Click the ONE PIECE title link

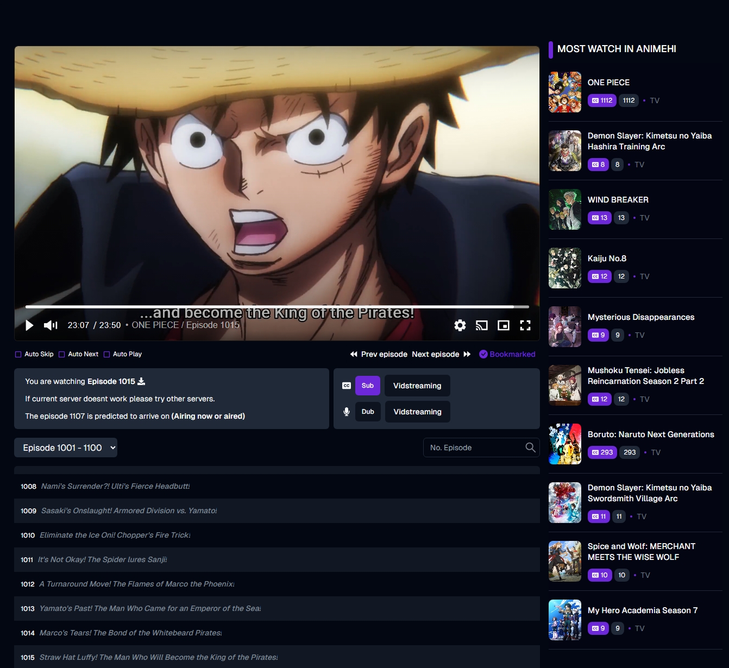pos(608,83)
